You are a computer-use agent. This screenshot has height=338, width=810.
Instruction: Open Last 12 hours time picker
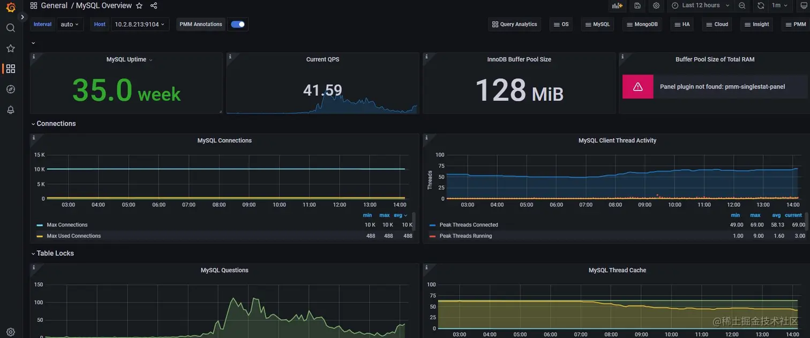pos(700,5)
